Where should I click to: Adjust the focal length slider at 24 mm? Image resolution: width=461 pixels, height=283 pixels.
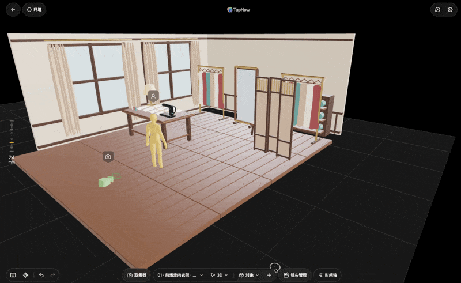coord(12,143)
